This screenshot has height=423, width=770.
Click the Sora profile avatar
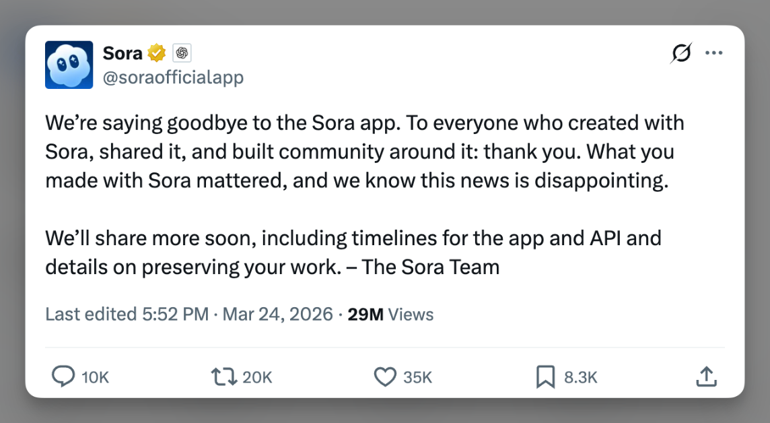point(69,65)
